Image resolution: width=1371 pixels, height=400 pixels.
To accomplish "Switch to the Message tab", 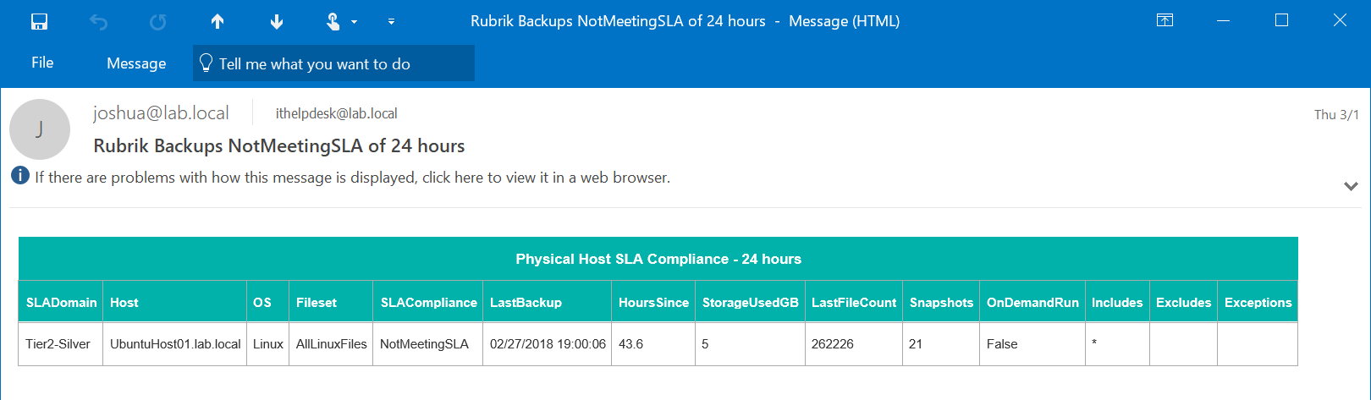I will point(136,63).
